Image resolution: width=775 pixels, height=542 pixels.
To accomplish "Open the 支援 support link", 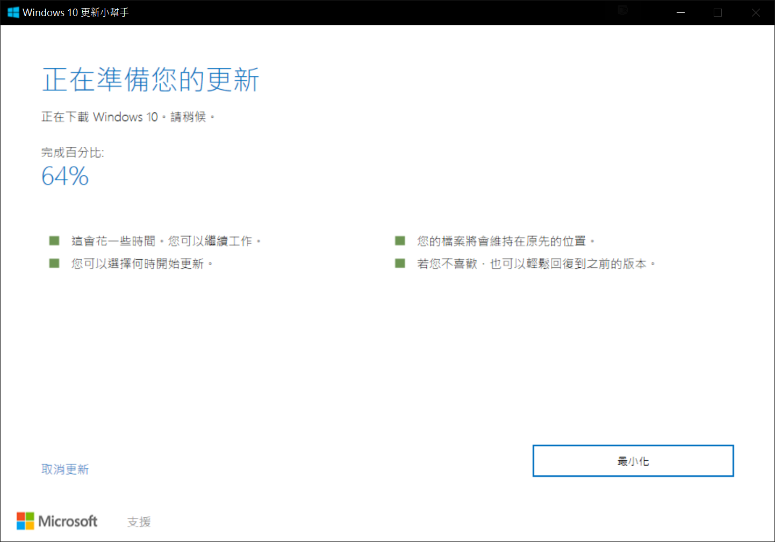I will coord(139,522).
